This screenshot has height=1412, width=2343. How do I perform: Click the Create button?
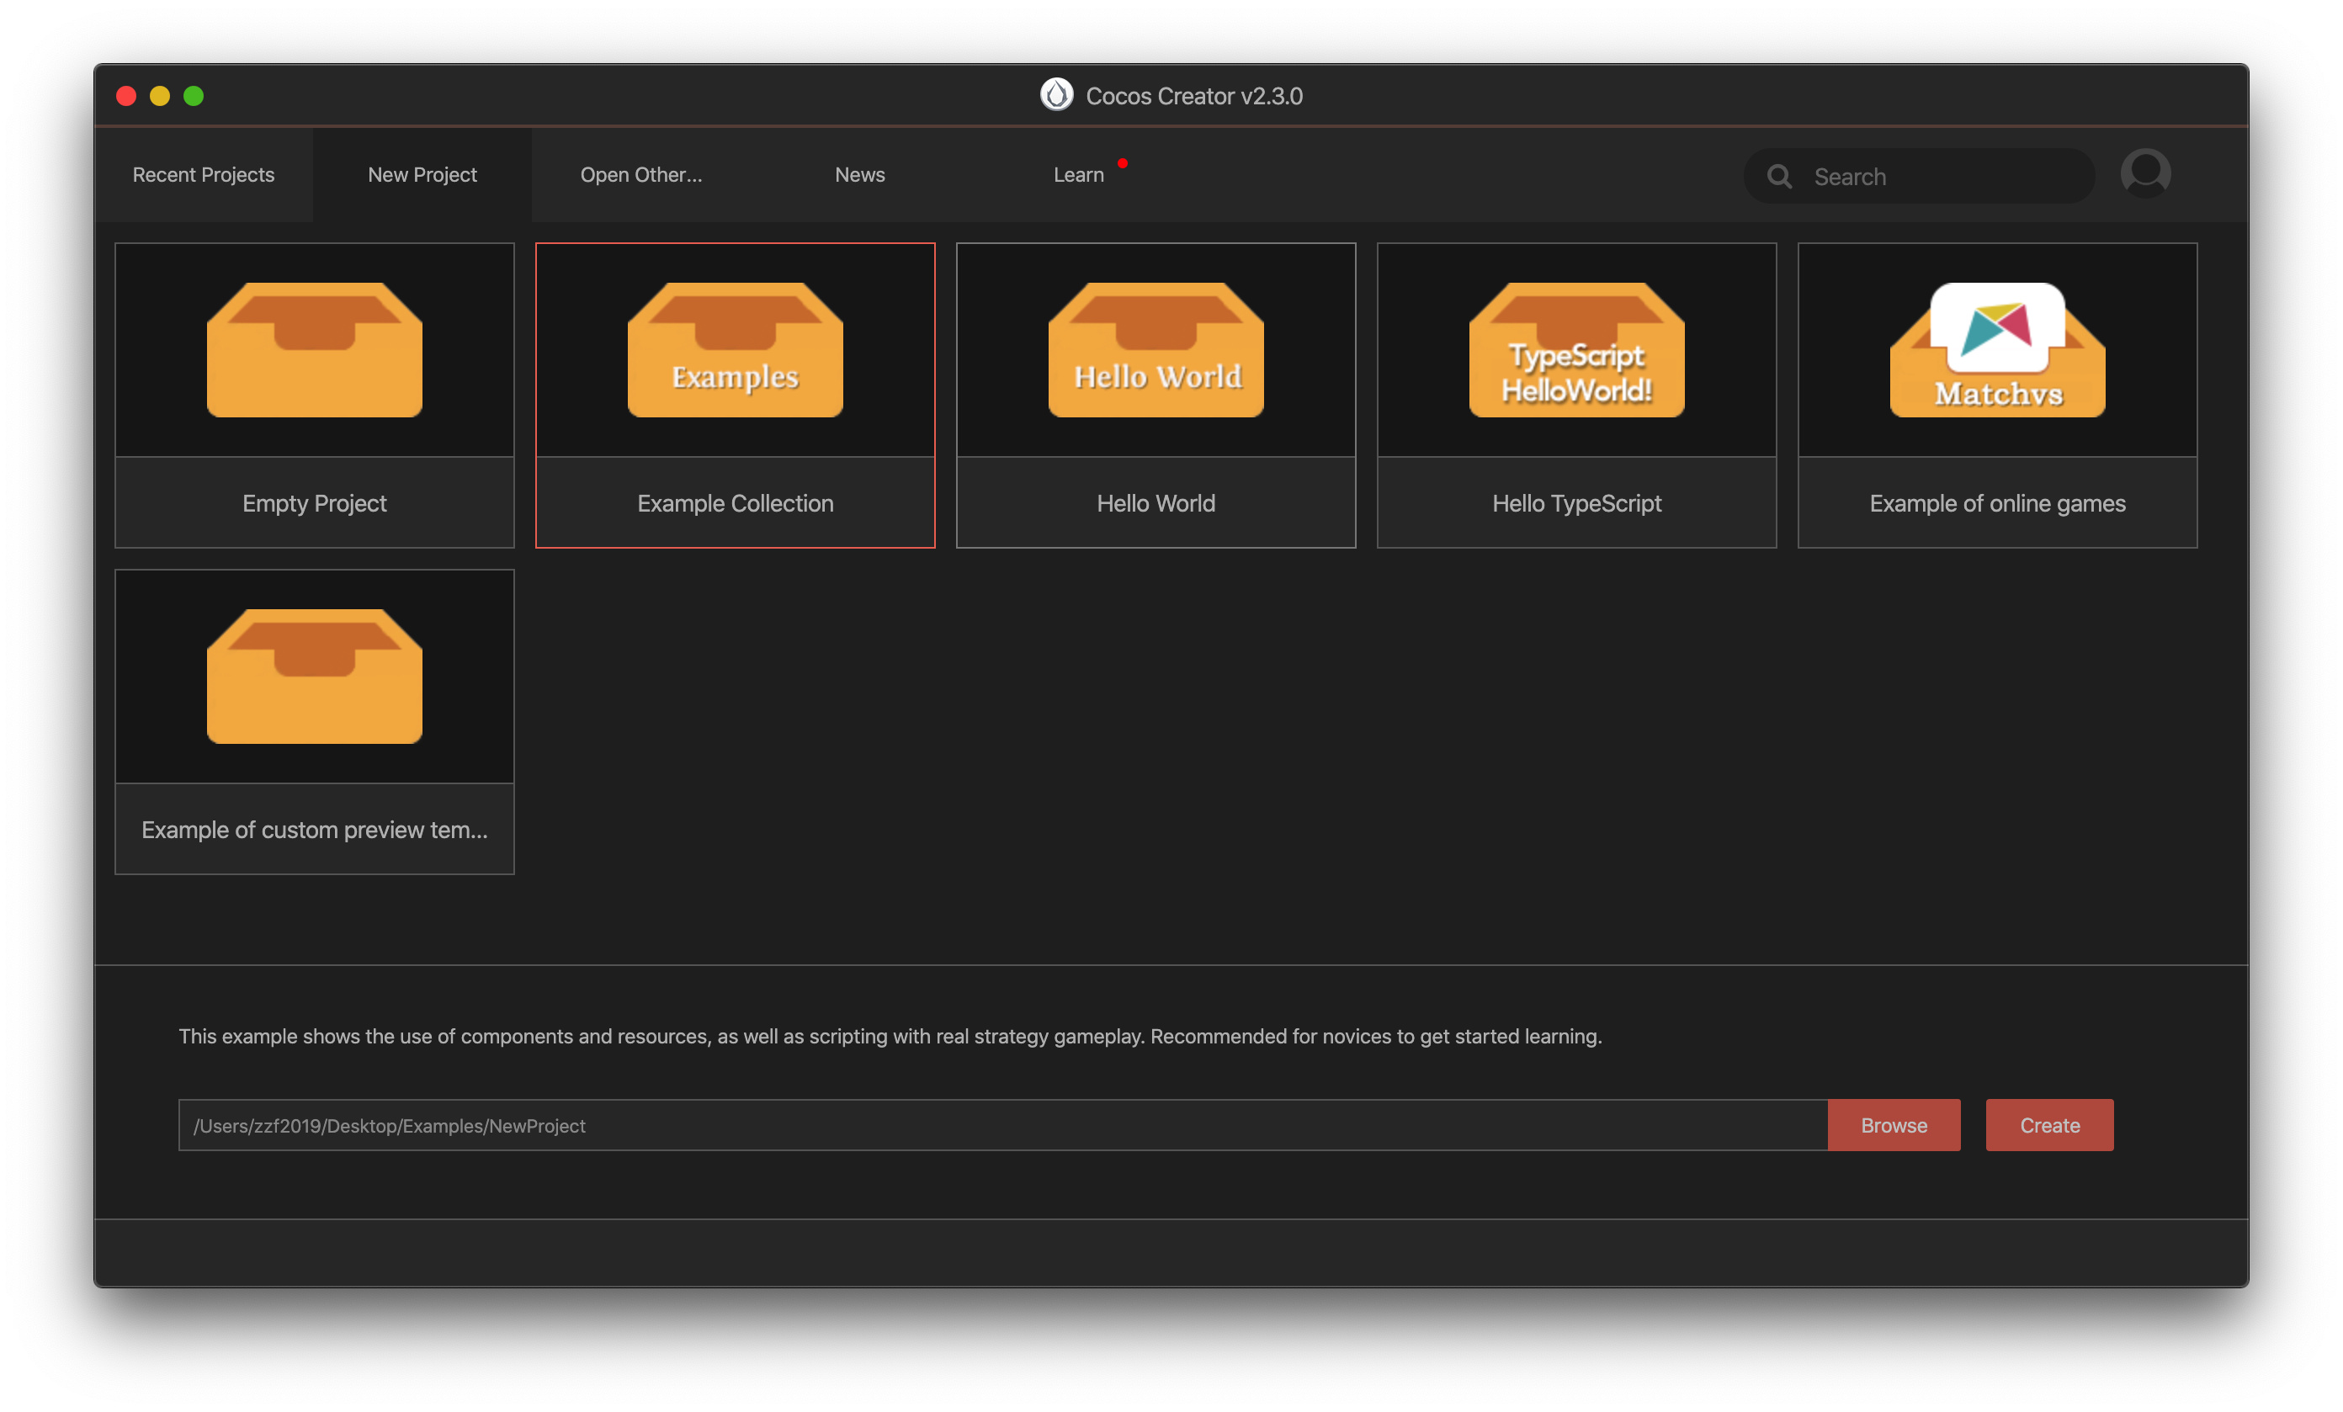[x=2049, y=1125]
